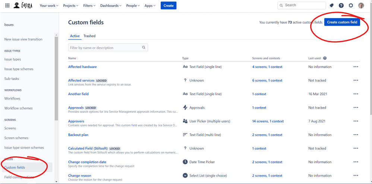
Task: Click the top navigation Search box
Action: click(302, 5)
